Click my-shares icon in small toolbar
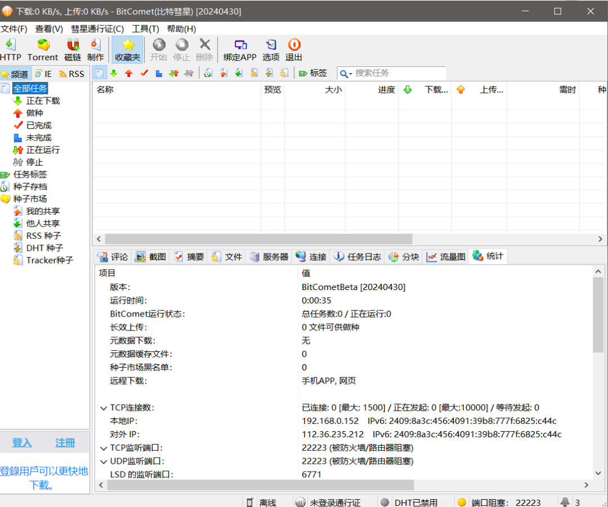The width and height of the screenshot is (608, 507). point(223,73)
